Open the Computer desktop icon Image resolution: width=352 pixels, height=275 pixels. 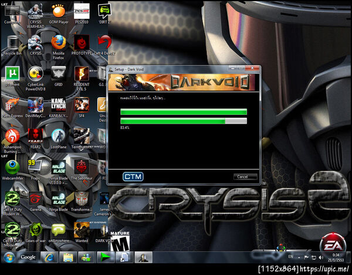(x=12, y=13)
